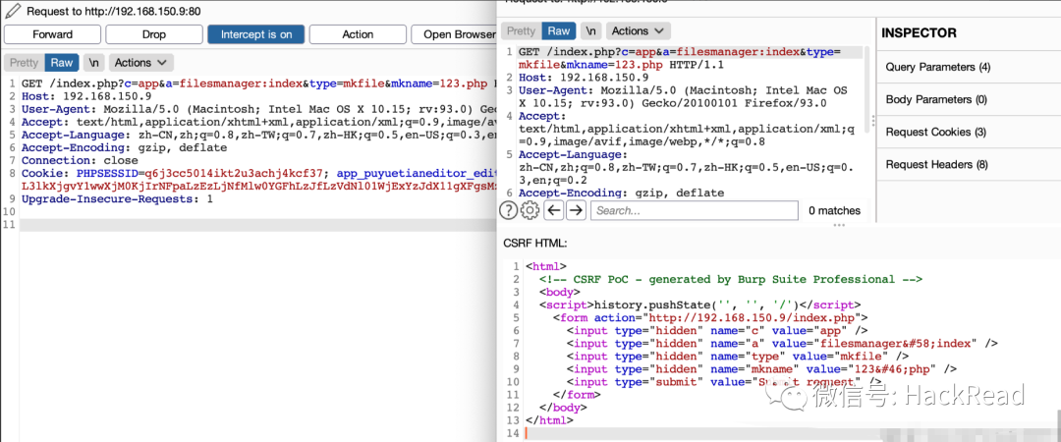
Task: Select Raw tab in CSRF PoC window
Action: (559, 31)
